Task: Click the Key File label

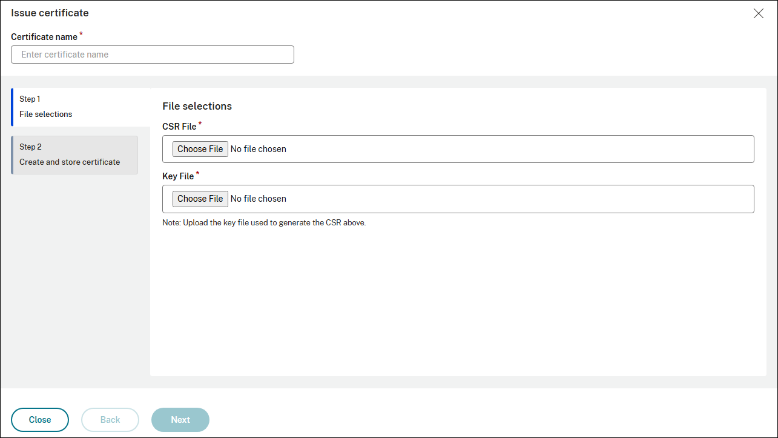Action: point(178,176)
